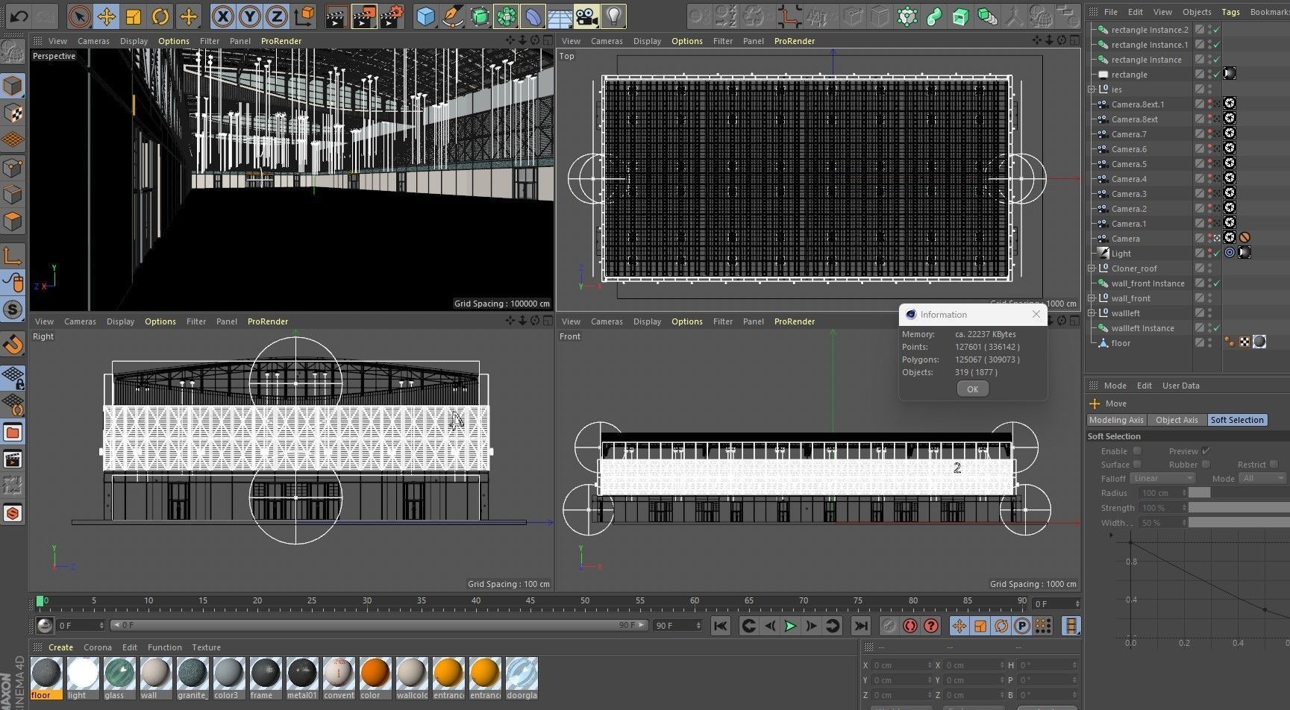
Task: Select the Live Selection tool
Action: 79,16
